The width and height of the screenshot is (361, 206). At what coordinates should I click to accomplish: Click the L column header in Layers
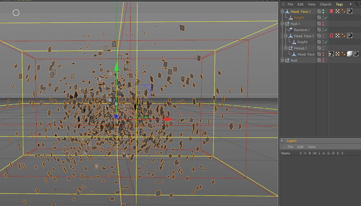319,153
